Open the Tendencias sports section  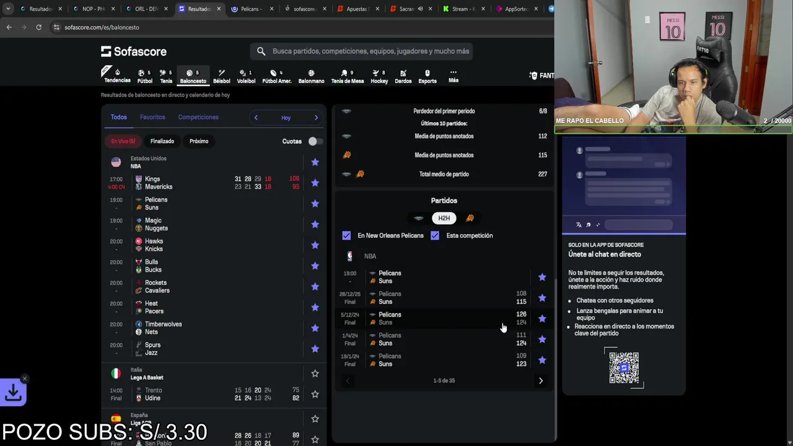[x=117, y=76]
